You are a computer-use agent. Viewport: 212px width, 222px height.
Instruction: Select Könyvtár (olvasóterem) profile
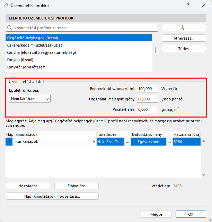pos(79,67)
